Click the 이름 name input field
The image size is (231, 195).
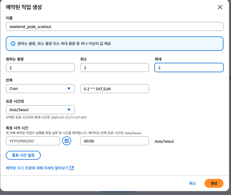coord(114,26)
